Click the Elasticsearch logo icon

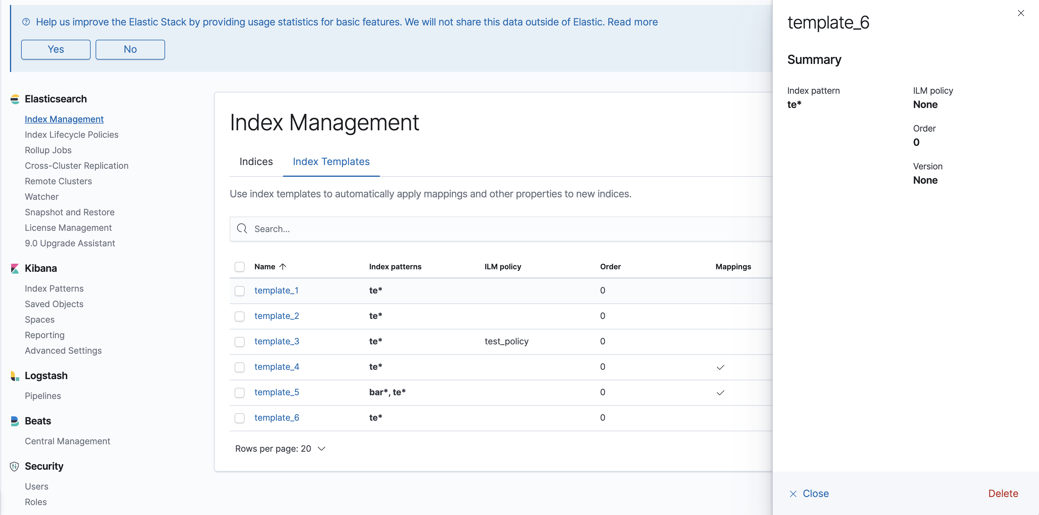15,99
